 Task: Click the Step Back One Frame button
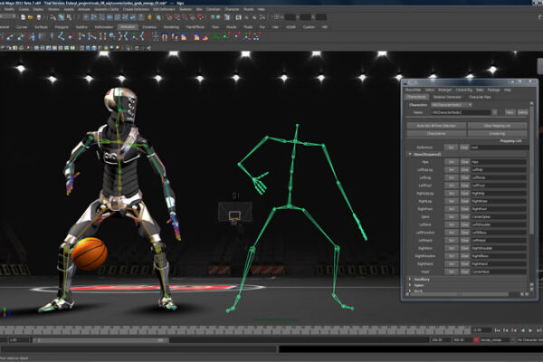pos(506,330)
